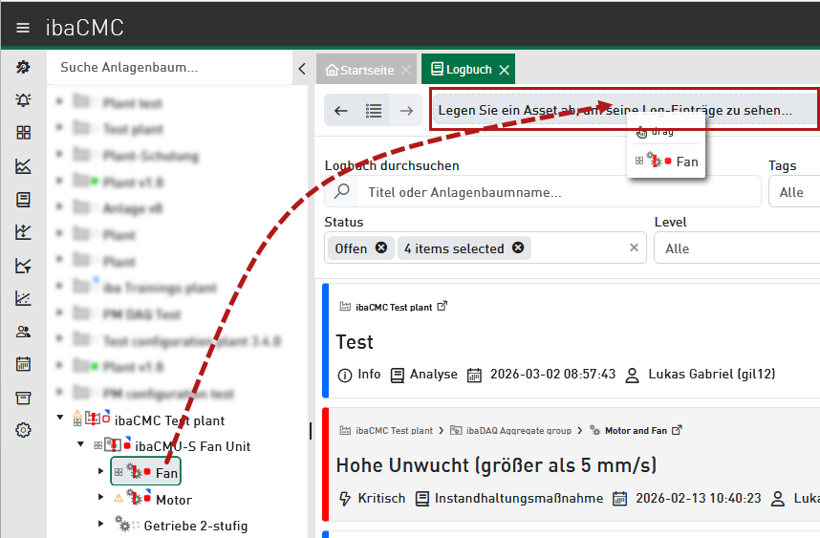This screenshot has width=820, height=538.
Task: Select ibaCMU-S Fan Unit in tree
Action: (x=192, y=446)
